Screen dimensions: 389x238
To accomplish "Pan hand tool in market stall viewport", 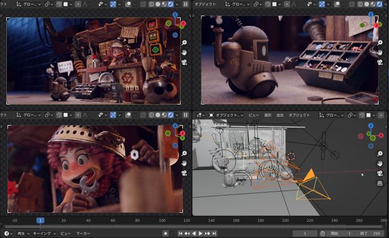I will (x=184, y=53).
